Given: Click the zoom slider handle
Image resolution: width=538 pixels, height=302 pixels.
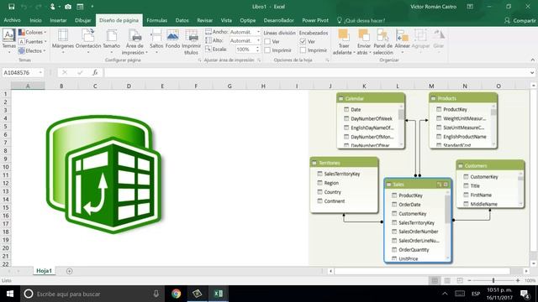Looking at the screenshot, I should click(493, 280).
